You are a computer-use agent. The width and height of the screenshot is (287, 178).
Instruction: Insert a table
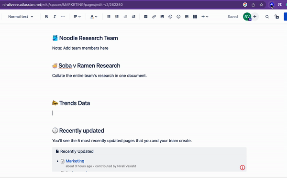click(x=187, y=17)
